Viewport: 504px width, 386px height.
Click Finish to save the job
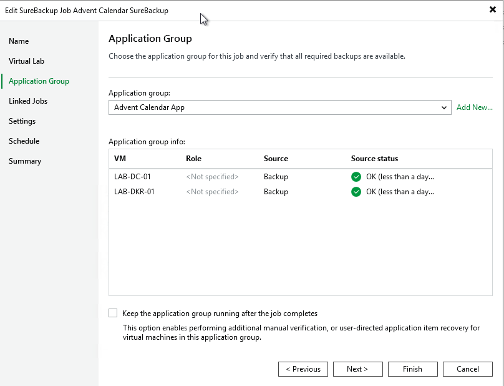[412, 369]
